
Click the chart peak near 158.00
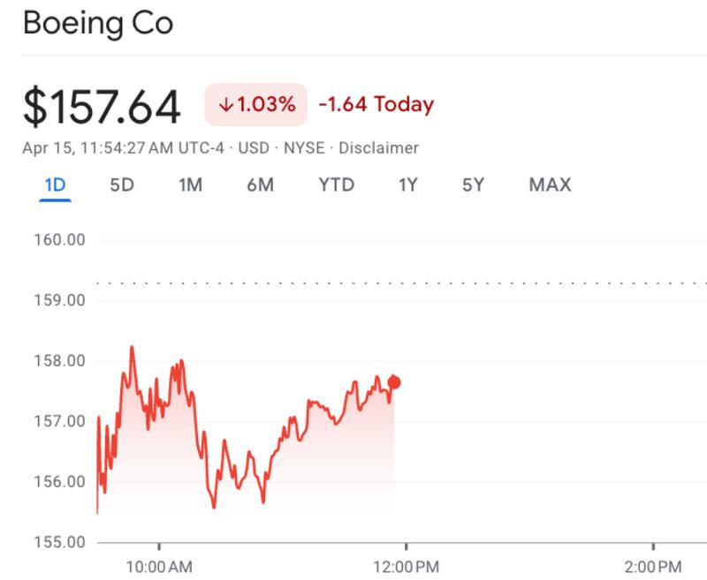[132, 348]
